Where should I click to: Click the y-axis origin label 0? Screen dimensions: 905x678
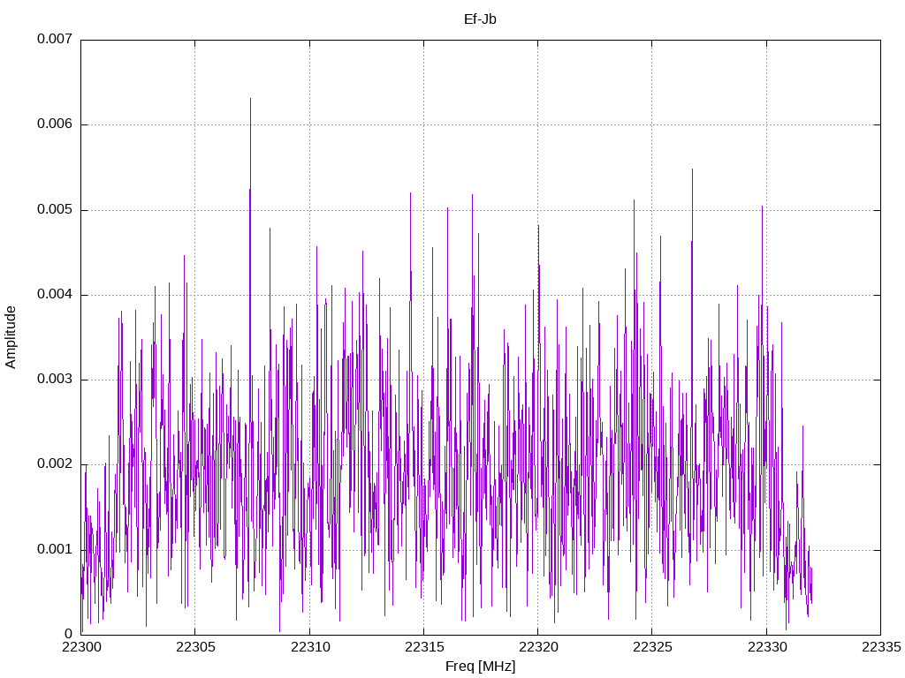click(69, 634)
